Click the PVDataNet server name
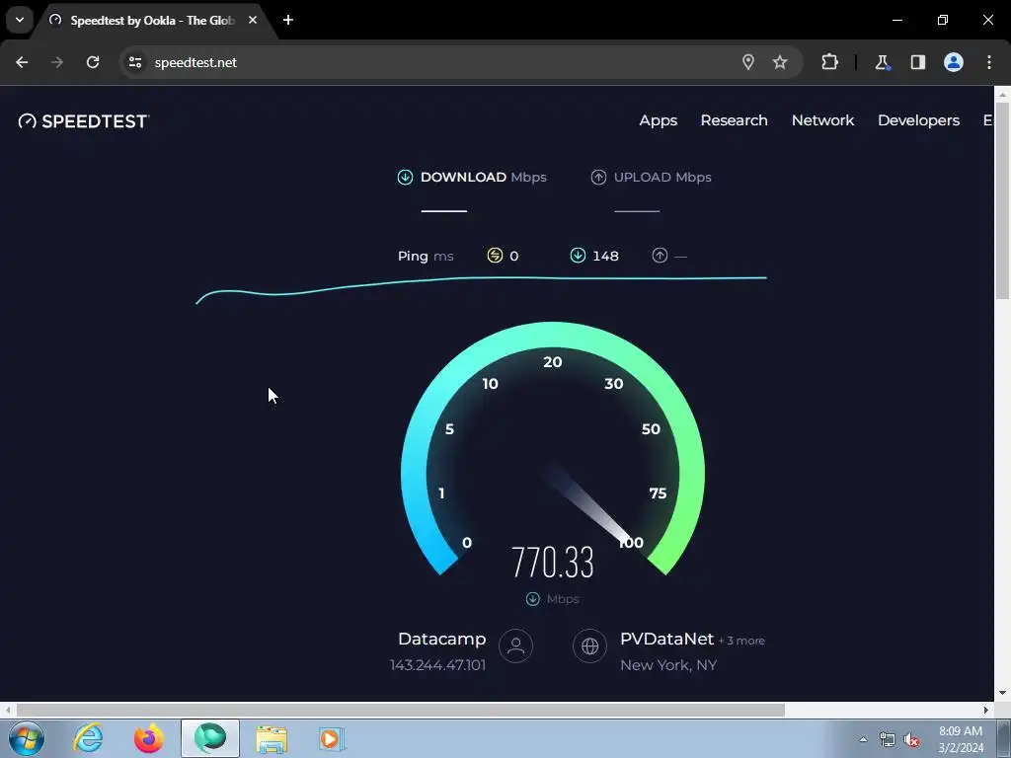1011x758 pixels. (x=666, y=639)
